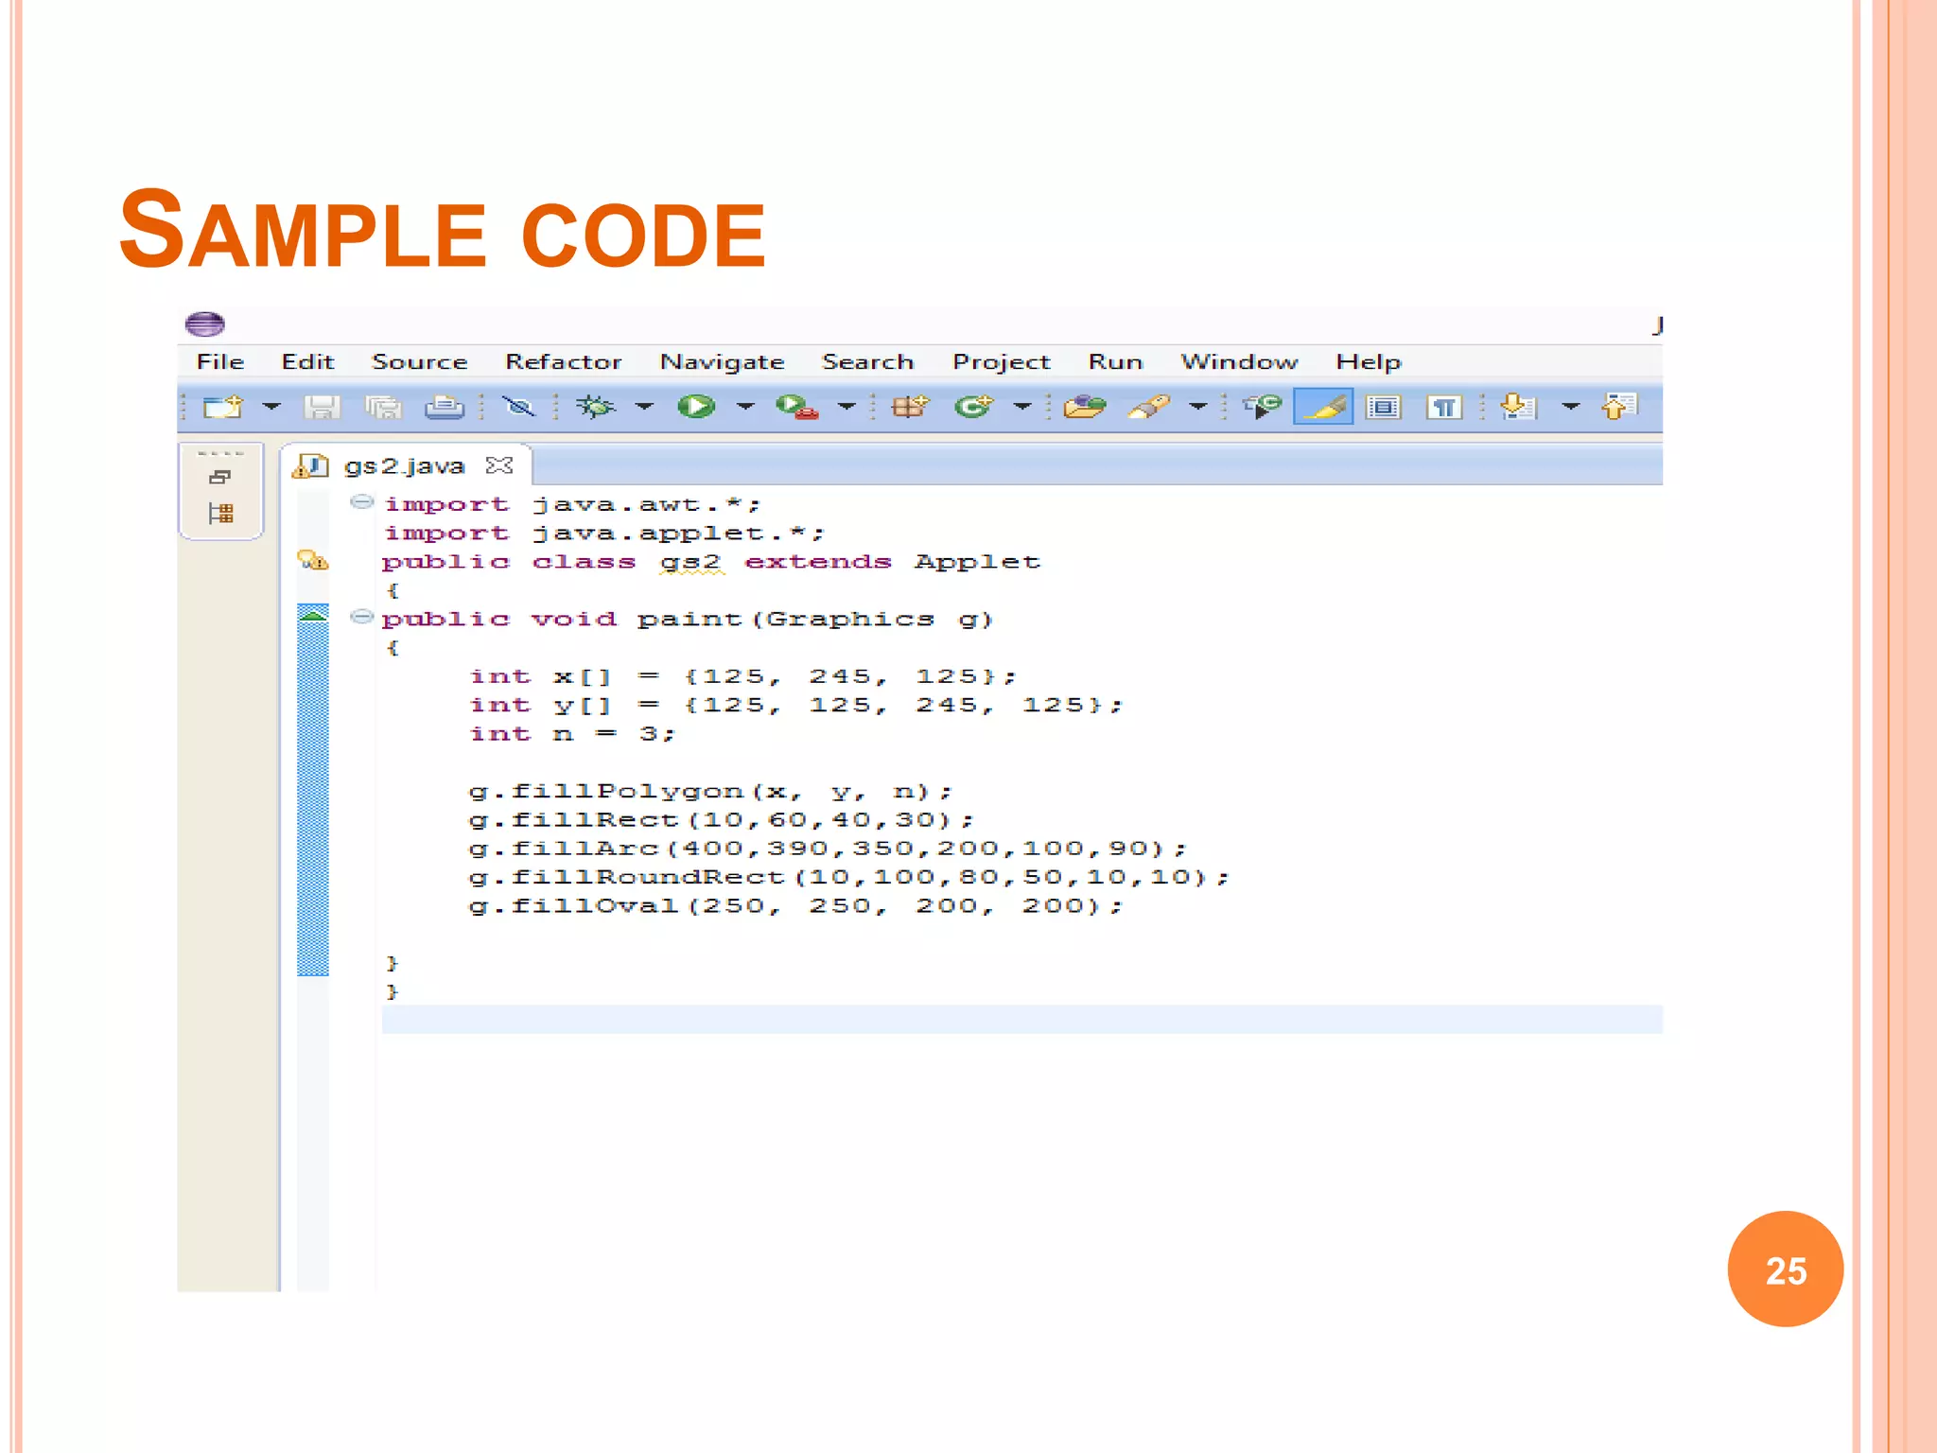Click the Open Type folder icon
Image resolution: width=1937 pixels, height=1453 pixels.
[x=1084, y=407]
